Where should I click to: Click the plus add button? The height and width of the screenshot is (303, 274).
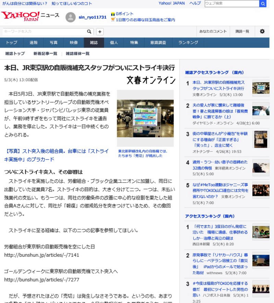pyautogui.click(x=100, y=32)
